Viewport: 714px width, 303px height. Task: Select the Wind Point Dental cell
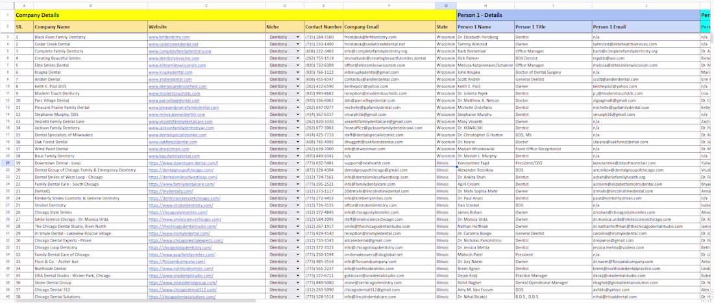tap(90, 148)
